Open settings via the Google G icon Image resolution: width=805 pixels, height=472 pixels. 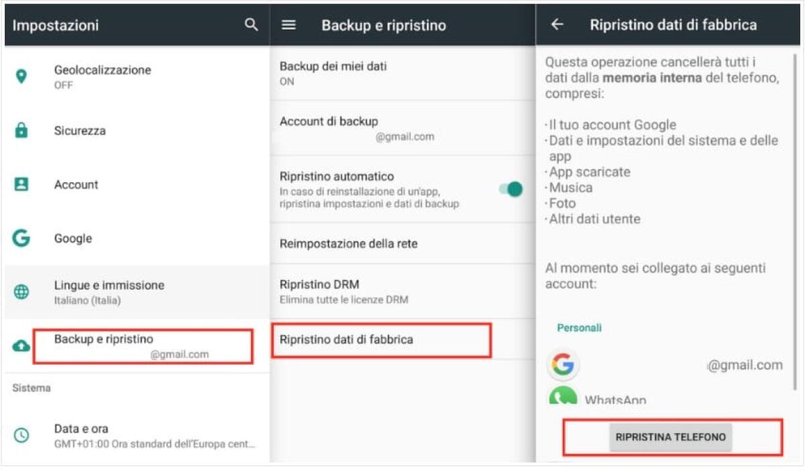coord(19,238)
